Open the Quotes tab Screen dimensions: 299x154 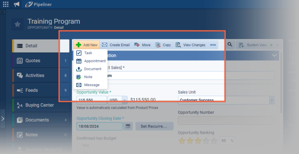pyautogui.click(x=41, y=61)
